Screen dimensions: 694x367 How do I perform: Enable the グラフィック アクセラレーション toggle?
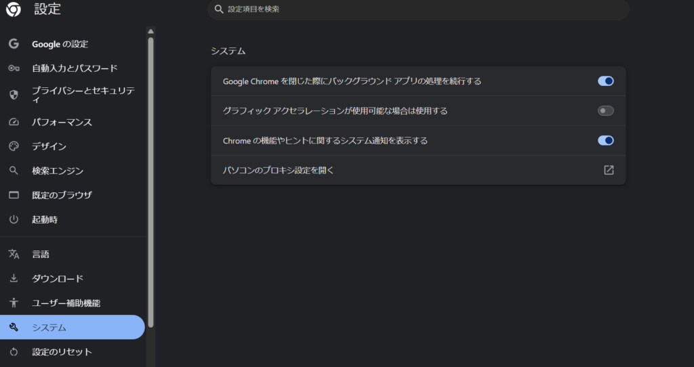605,110
